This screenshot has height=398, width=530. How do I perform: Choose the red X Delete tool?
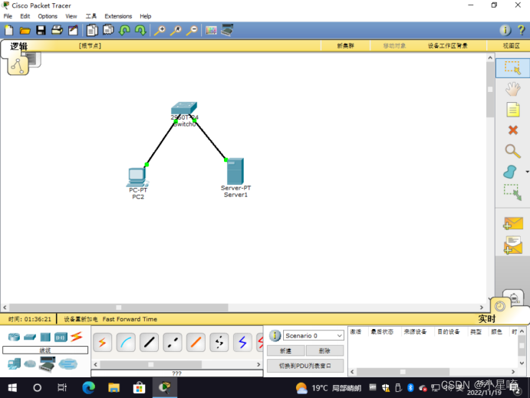tap(513, 130)
